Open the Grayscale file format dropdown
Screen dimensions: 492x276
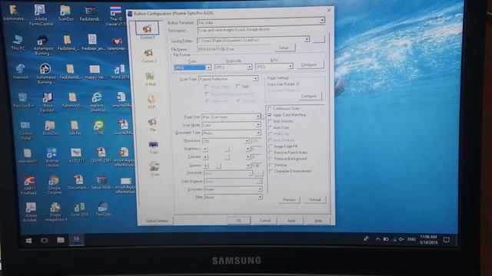click(x=249, y=67)
